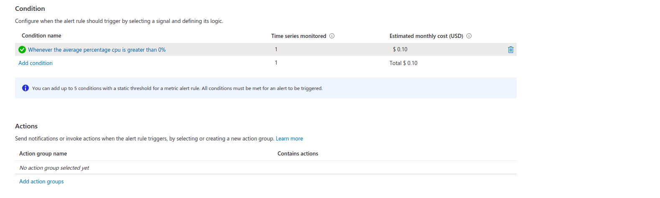The image size is (660, 198).
Task: Choose Add action groups
Action: (x=41, y=181)
